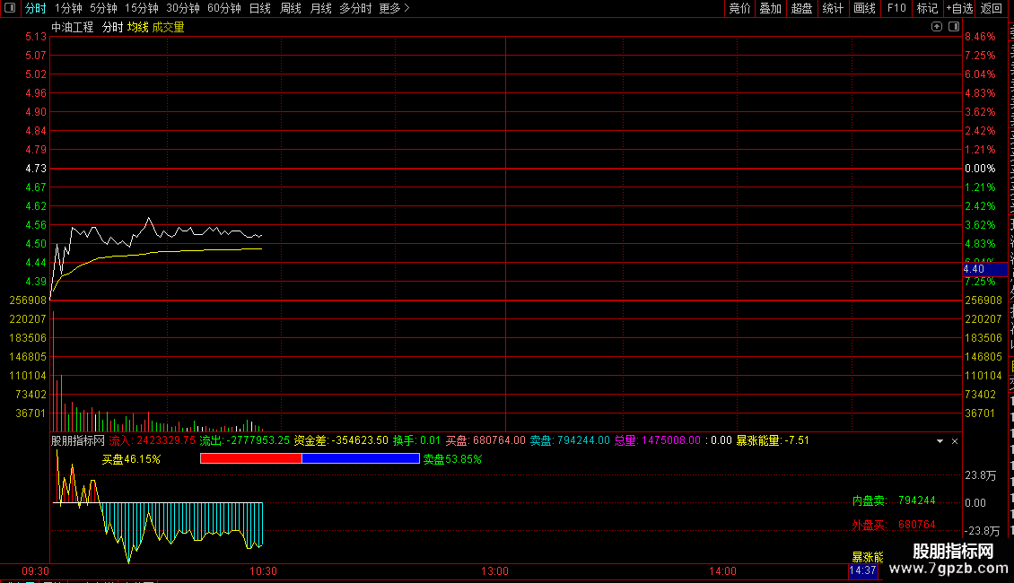Open the indicator panel dropdown arrow
Image resolution: width=1014 pixels, height=583 pixels.
[940, 441]
